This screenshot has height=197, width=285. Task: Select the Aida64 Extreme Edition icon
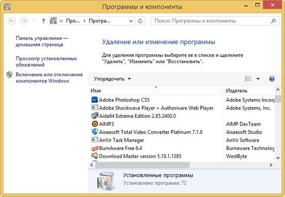tap(94, 116)
